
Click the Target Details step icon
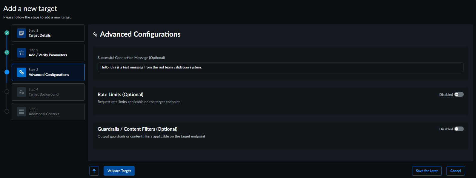[x=22, y=33]
